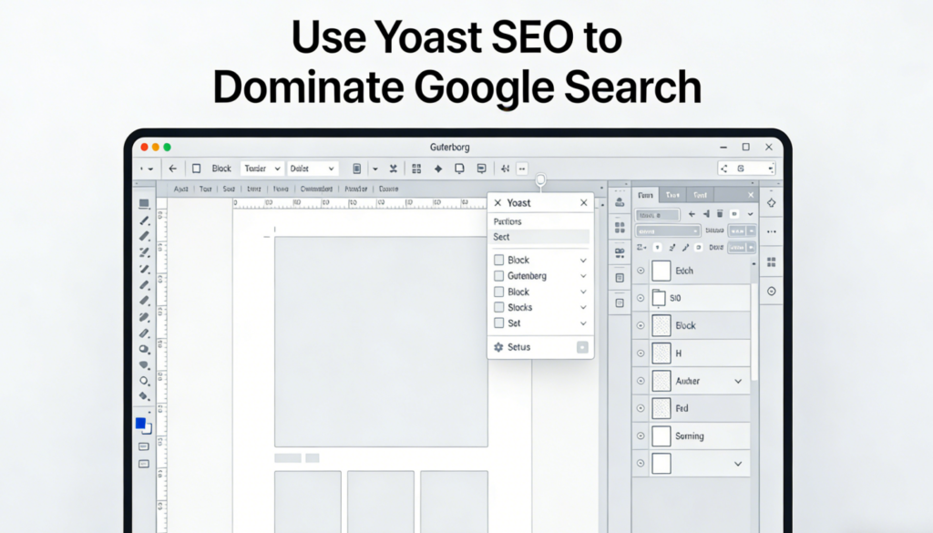Enable the Slocks checkbox
933x533 pixels.
click(x=498, y=308)
